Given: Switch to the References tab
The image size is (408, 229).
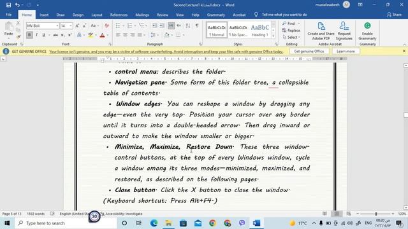Looking at the screenshot, I should 119,15.
